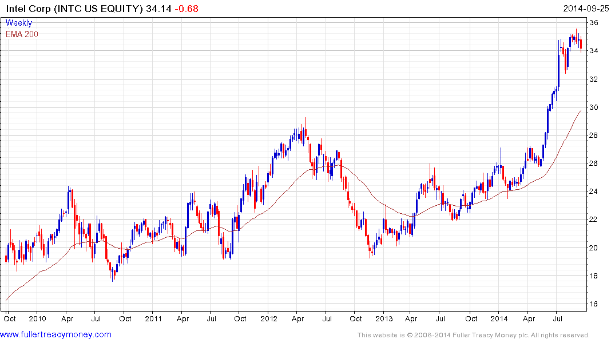Click the 2010 year label on the time axis
This screenshot has height=343, width=615.
pyautogui.click(x=38, y=318)
